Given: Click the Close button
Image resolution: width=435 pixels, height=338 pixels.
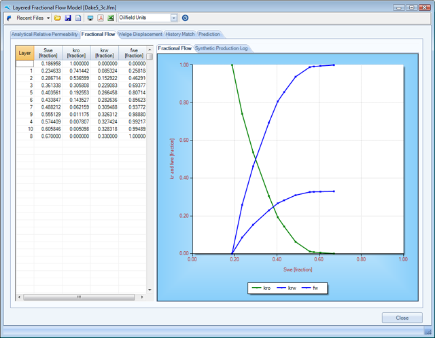Looking at the screenshot, I should pos(402,318).
